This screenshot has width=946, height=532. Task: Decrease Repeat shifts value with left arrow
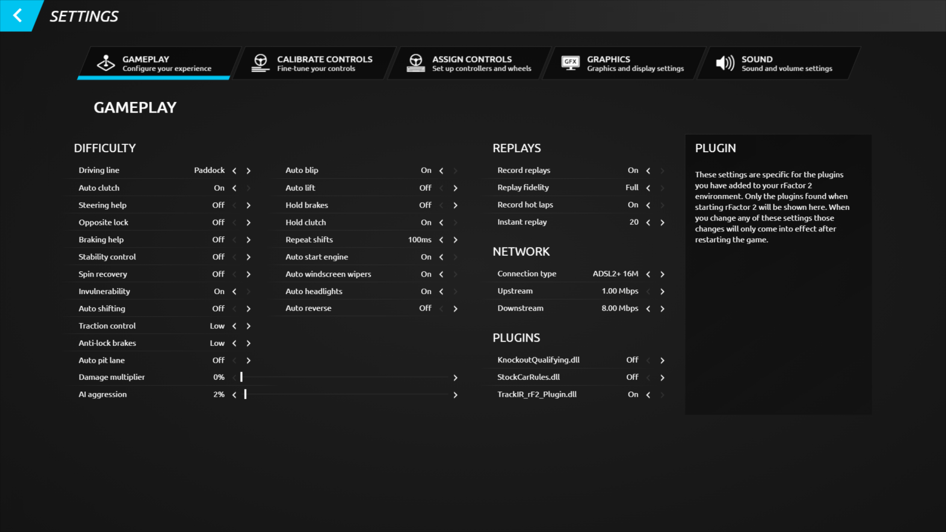pos(441,239)
